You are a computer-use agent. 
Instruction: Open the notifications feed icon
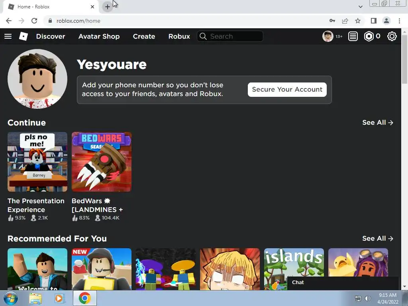coord(353,36)
